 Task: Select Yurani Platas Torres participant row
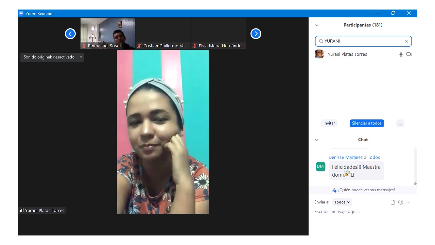coord(363,54)
